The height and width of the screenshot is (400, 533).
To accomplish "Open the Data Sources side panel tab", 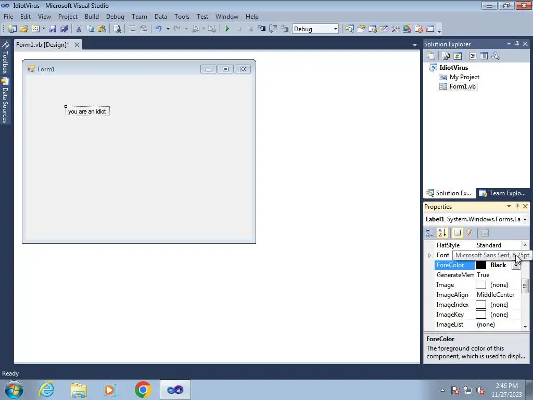I will pos(5,101).
